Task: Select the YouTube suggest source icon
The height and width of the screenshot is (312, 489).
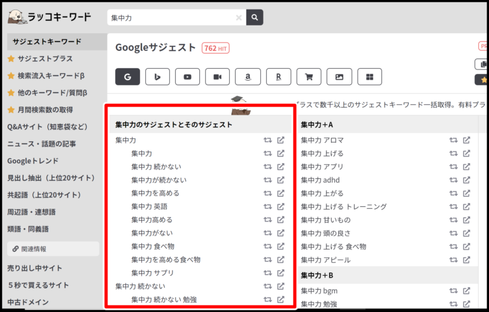Action: 187,77
